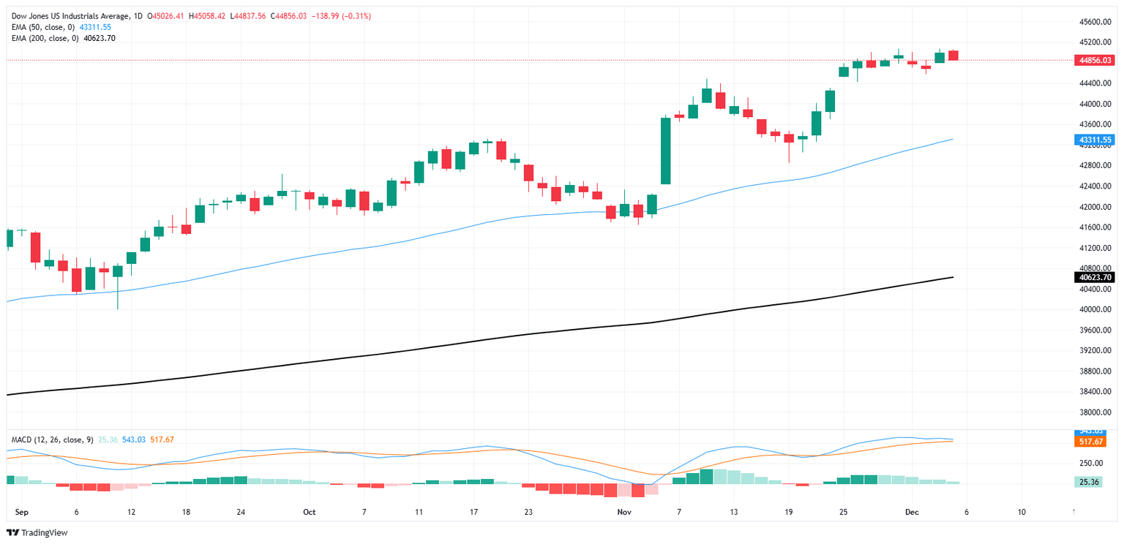This screenshot has width=1124, height=544.
Task: Click the 250.00 label on MACD axis
Action: pos(1090,463)
